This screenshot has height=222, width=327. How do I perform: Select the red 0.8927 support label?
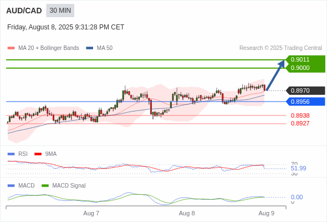300,123
